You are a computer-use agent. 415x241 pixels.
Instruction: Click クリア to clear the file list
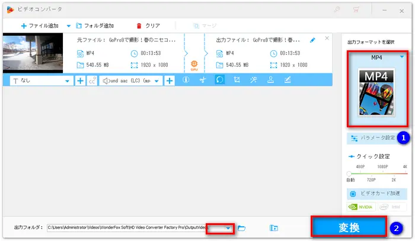pyautogui.click(x=148, y=26)
